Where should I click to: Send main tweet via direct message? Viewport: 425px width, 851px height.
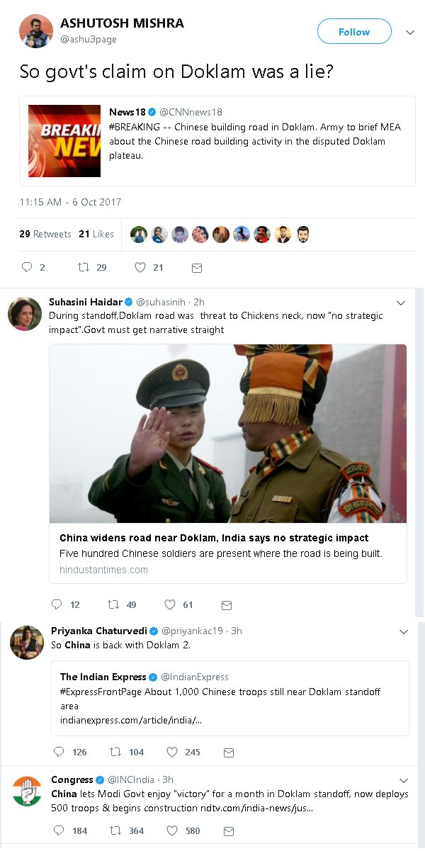[197, 268]
